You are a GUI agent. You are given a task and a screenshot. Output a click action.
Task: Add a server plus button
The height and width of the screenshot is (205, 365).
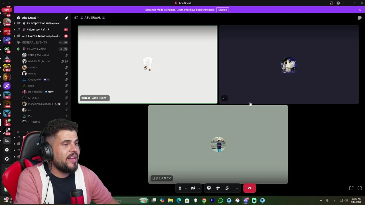coord(7,150)
